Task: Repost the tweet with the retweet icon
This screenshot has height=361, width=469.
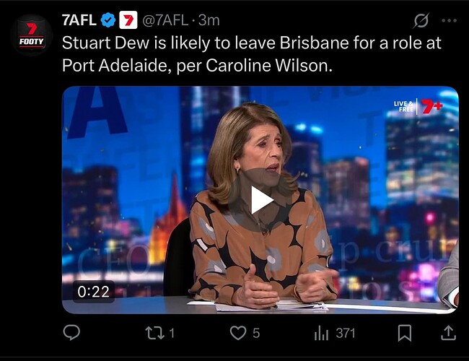Action: pos(155,333)
